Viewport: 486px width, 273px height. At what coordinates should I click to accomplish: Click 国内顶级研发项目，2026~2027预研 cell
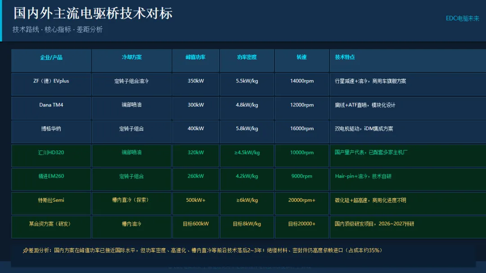(408, 227)
